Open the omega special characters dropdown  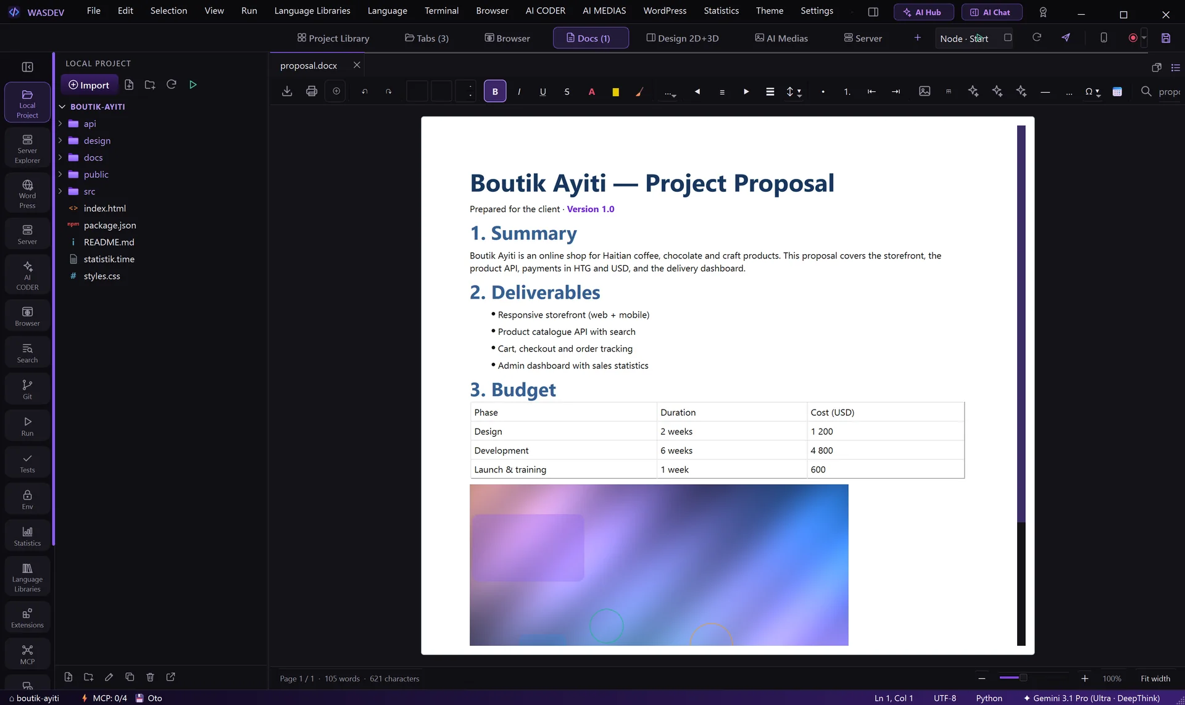pos(1092,91)
